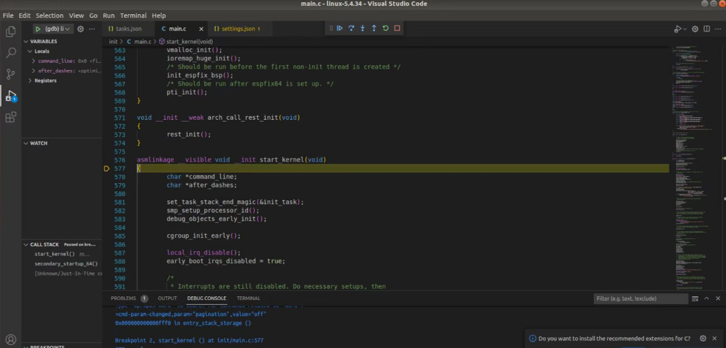The height and width of the screenshot is (348, 726).
Task: Open the View menu
Action: [76, 15]
